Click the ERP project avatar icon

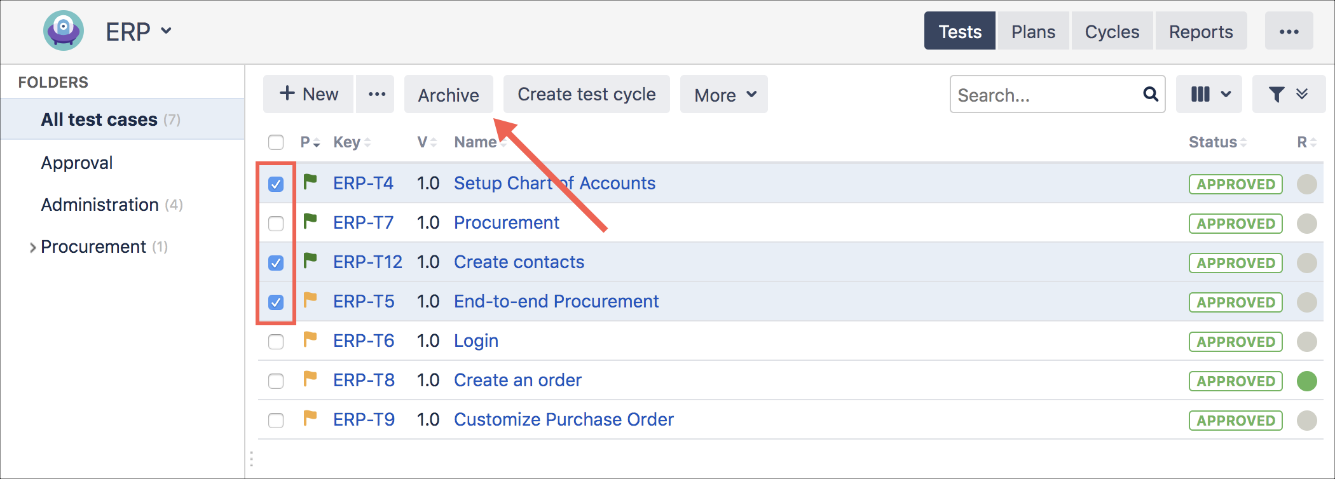click(x=64, y=30)
